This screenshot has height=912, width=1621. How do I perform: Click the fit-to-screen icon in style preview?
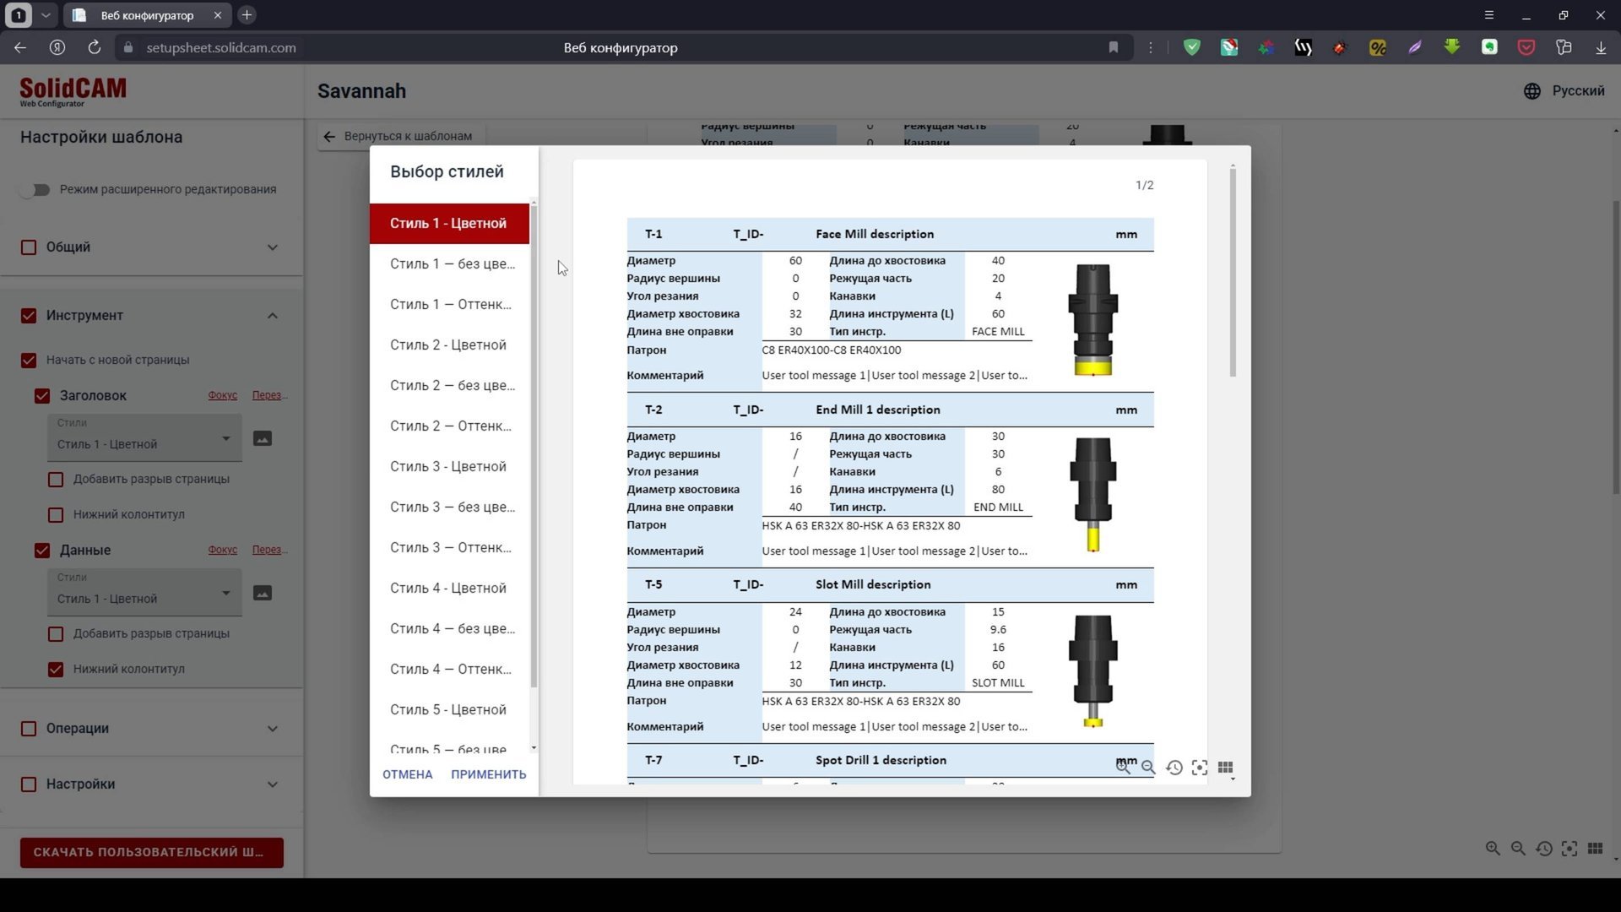click(x=1199, y=768)
